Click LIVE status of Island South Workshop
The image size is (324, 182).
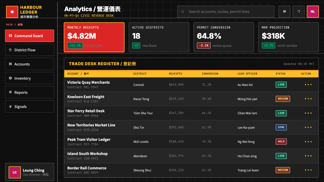click(x=281, y=156)
